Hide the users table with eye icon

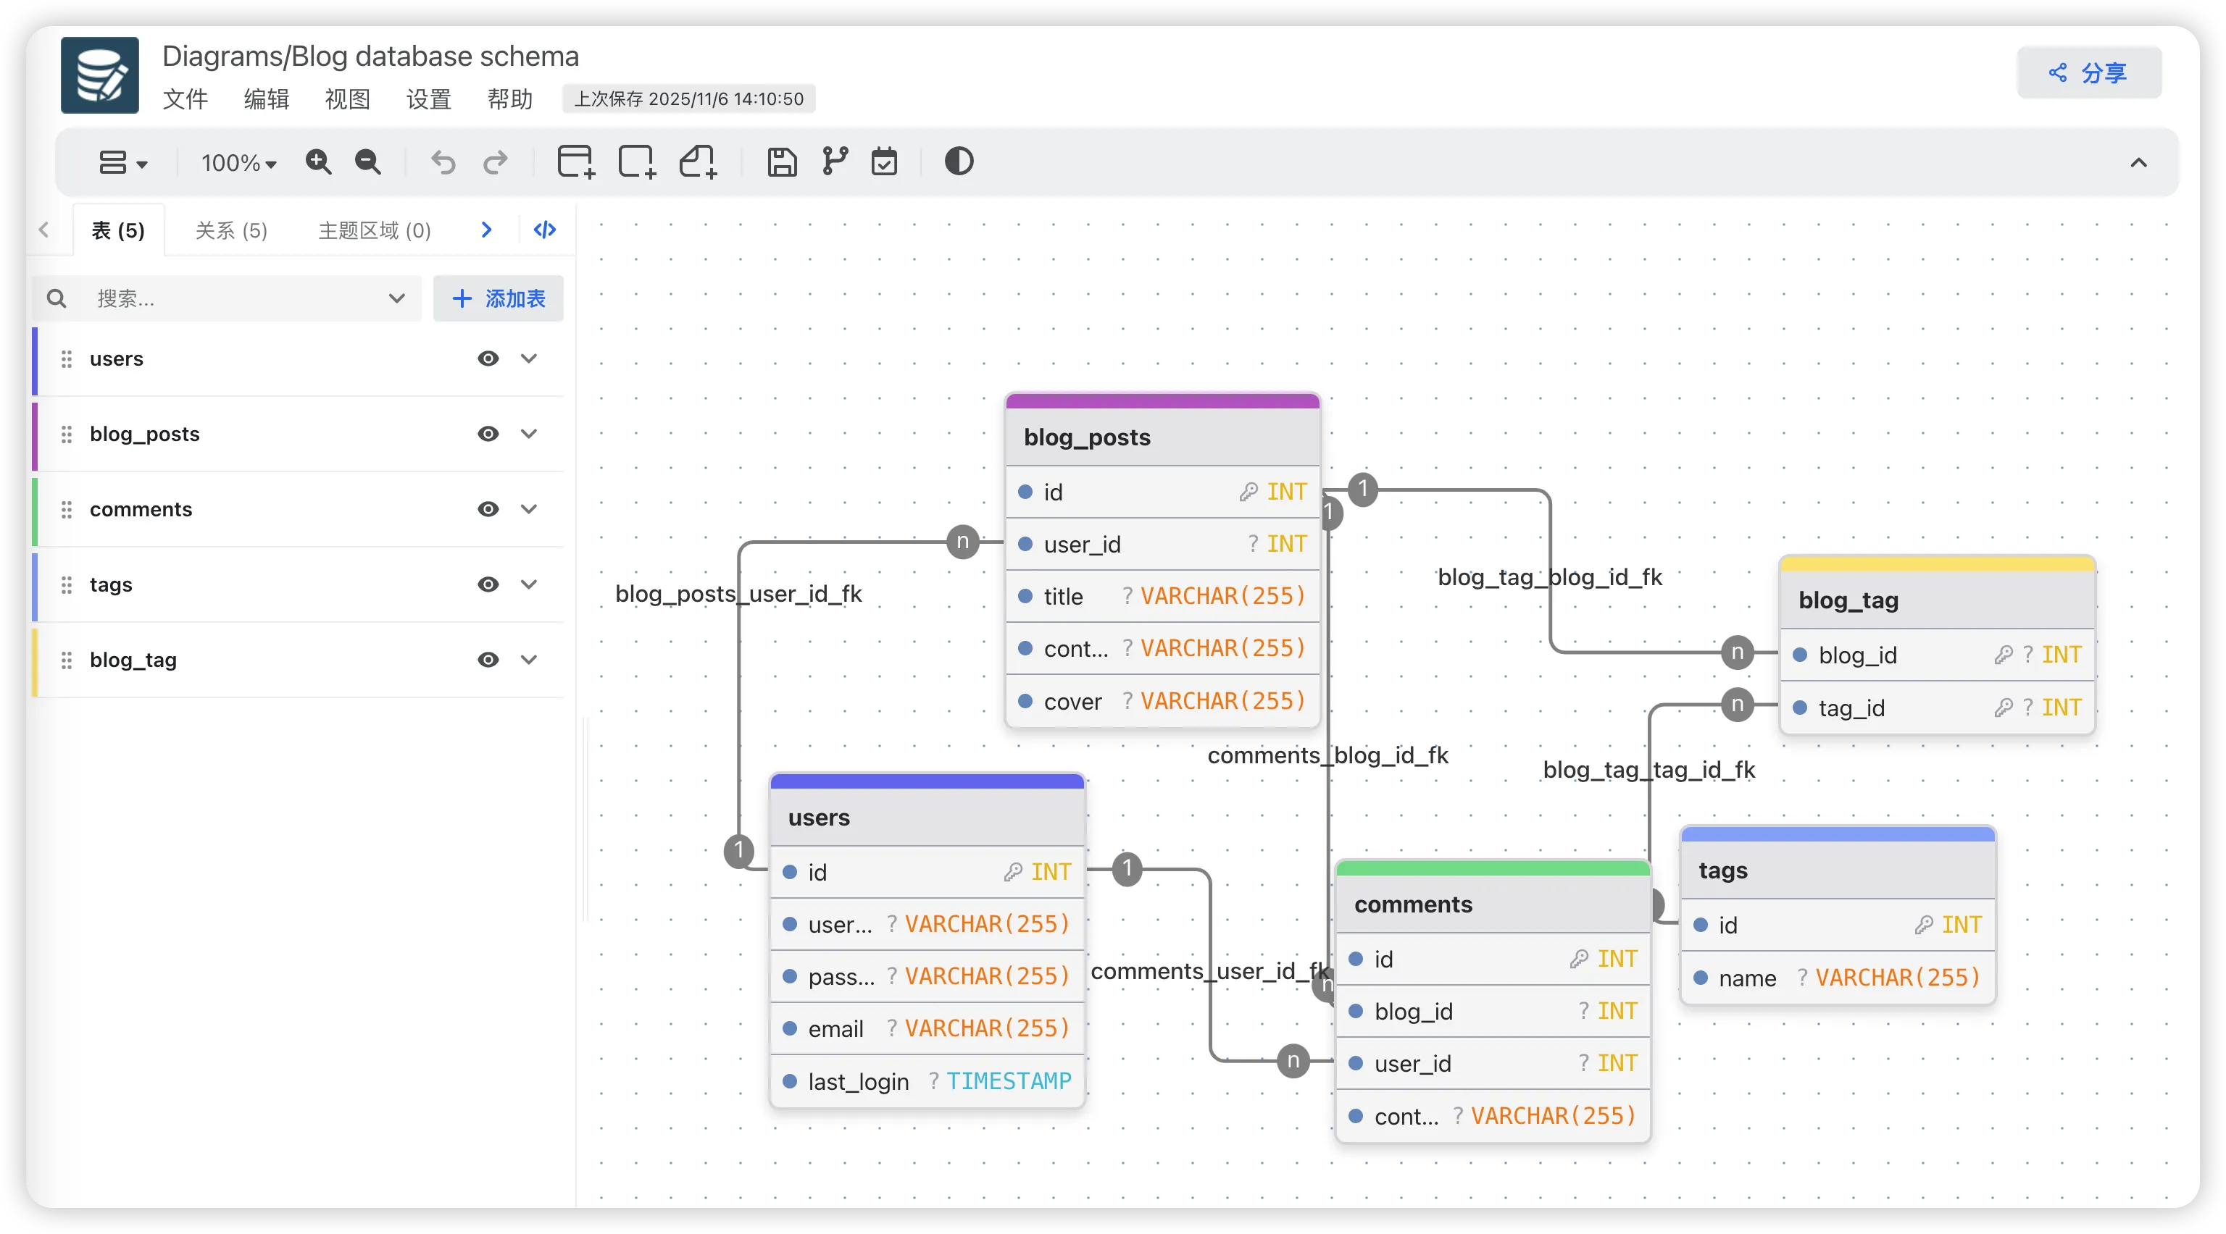488,358
